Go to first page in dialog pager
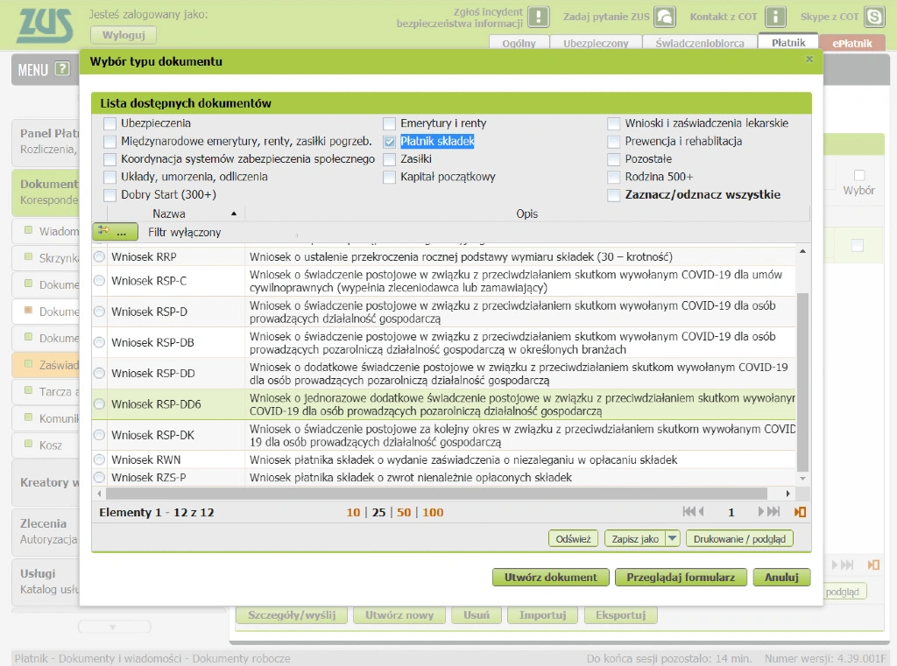 pos(689,512)
